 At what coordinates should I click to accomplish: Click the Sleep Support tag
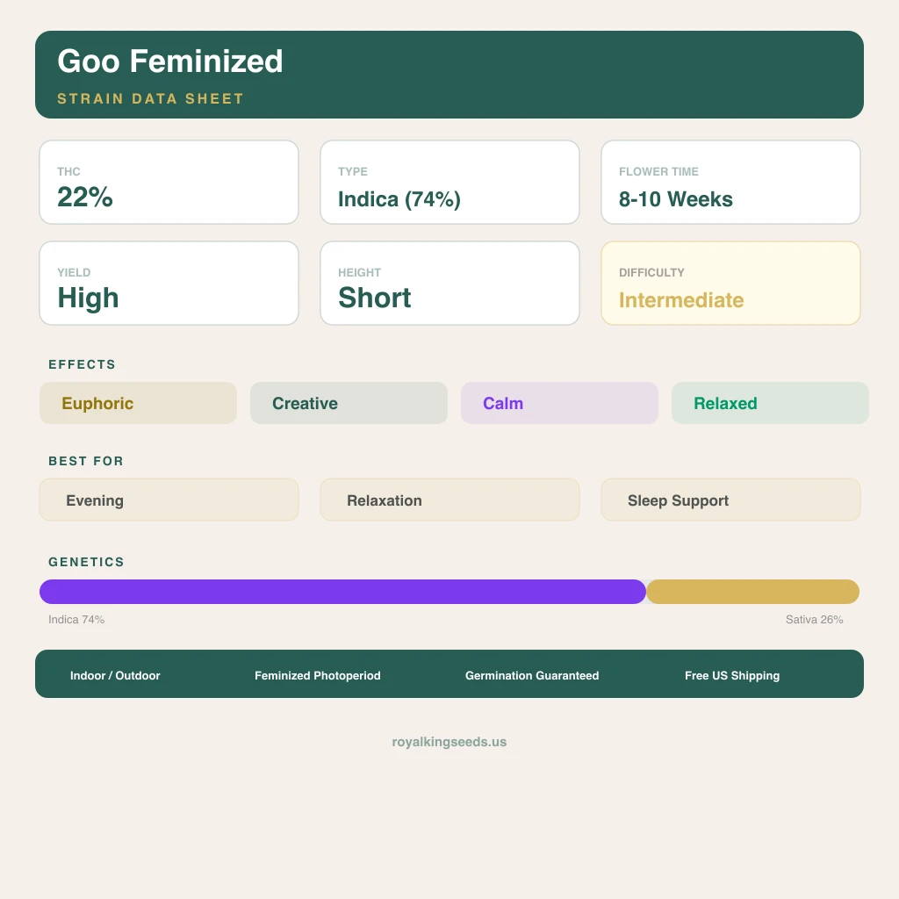(730, 500)
